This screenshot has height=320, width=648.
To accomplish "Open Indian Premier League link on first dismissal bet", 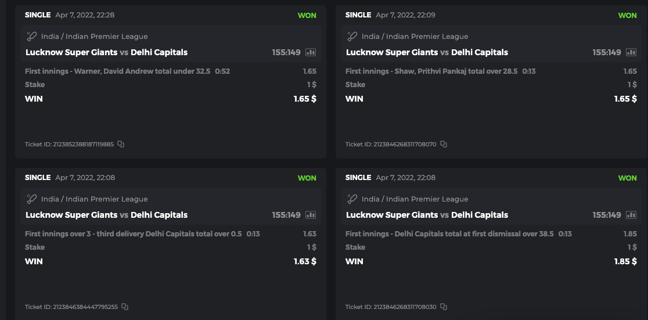I will [427, 199].
